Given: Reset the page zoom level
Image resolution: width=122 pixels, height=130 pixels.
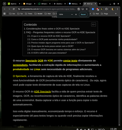Looking at the screenshot, I should pyautogui.click(x=83, y=15).
